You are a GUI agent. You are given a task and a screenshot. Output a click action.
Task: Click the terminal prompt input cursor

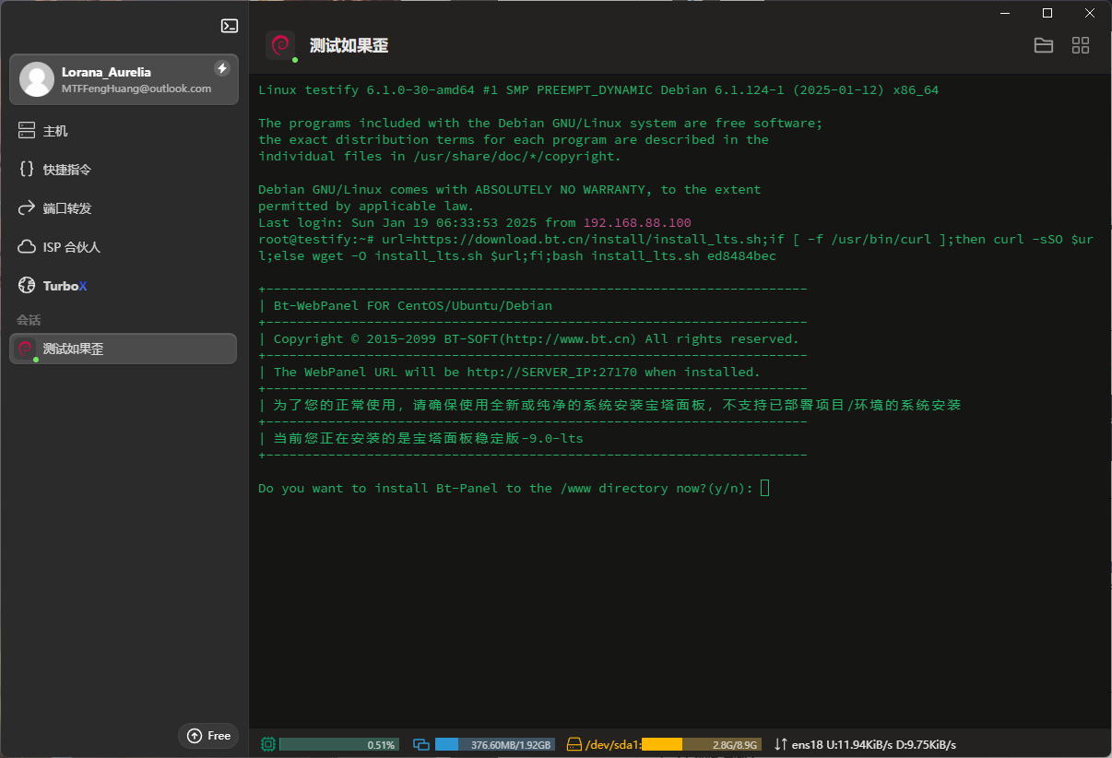click(x=764, y=488)
